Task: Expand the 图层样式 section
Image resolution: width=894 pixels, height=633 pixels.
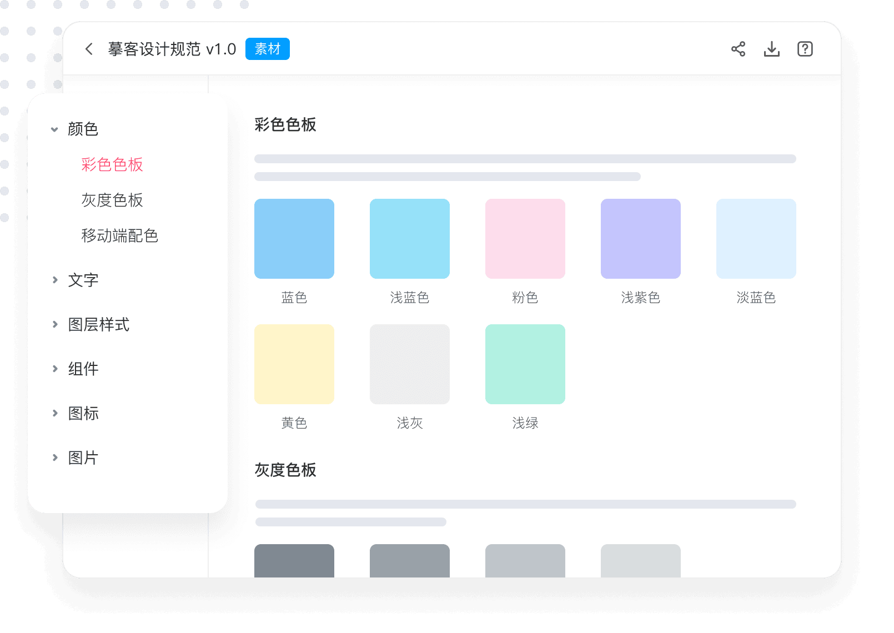Action: (x=55, y=324)
